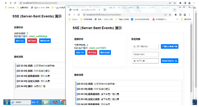
Task: Click client ID client_wz66kj5gk text
Action: 38,36
